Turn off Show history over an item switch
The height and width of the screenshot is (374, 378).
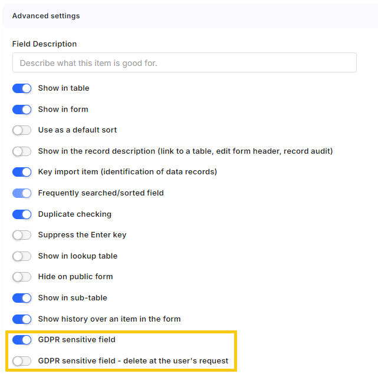(x=22, y=319)
